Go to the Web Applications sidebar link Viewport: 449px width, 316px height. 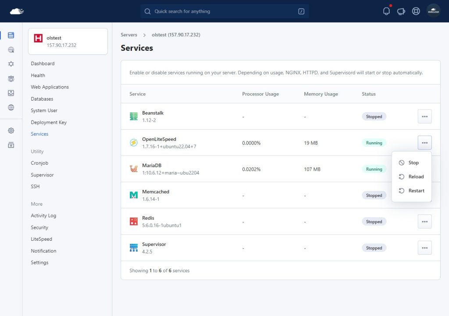pos(50,87)
